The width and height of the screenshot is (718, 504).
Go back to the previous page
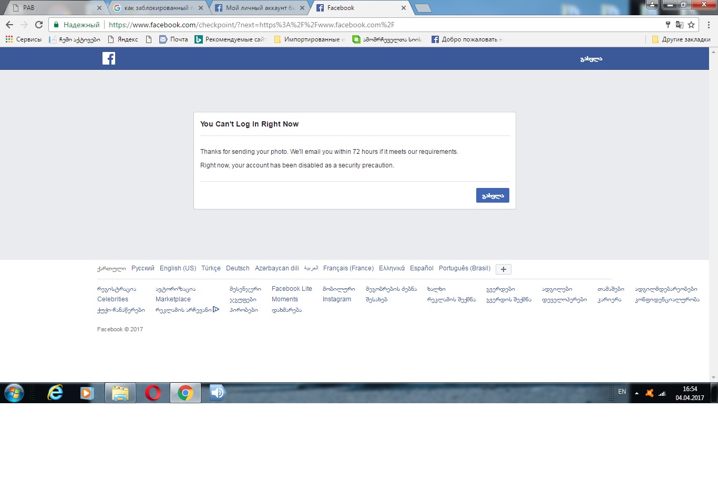point(9,25)
